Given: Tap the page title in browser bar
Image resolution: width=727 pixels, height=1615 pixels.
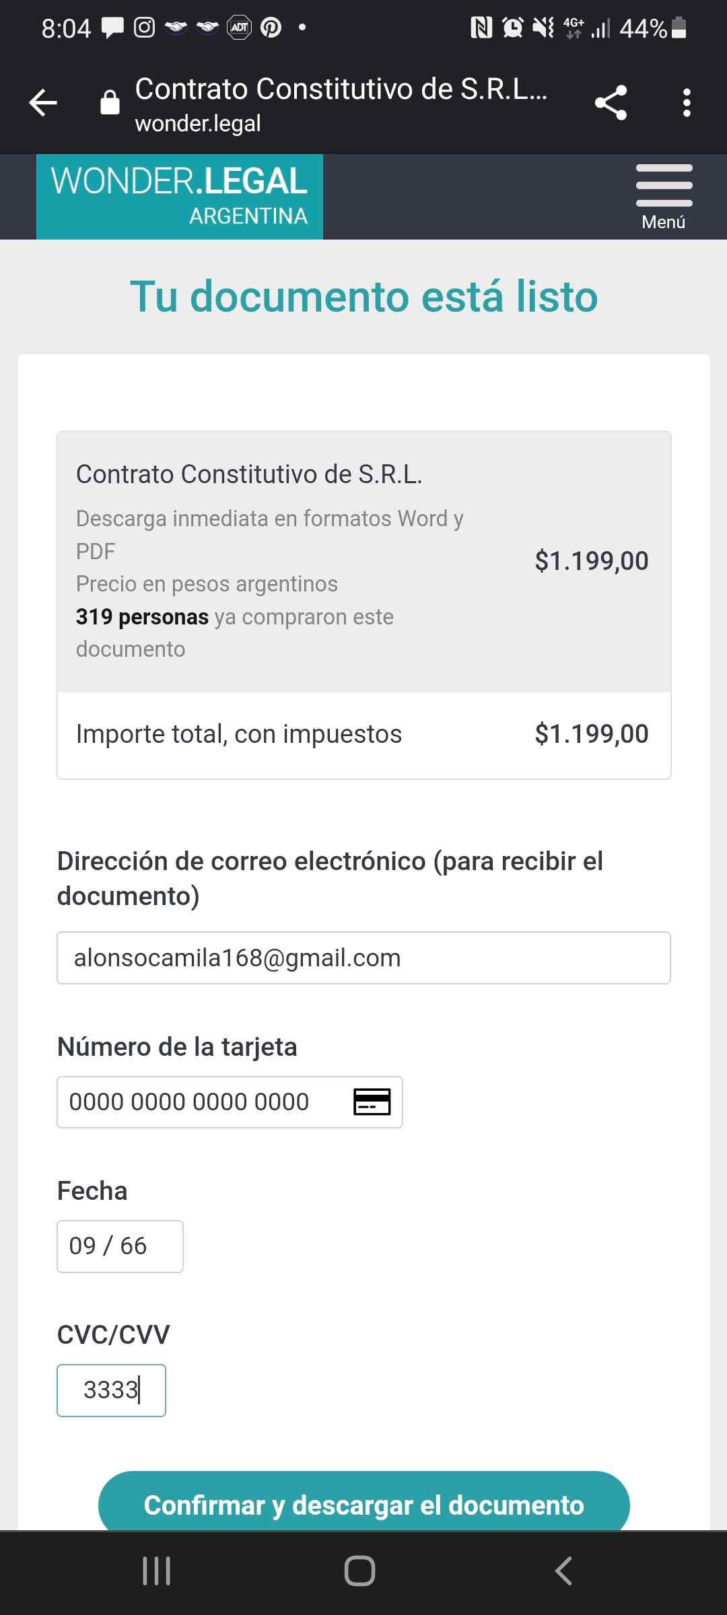Looking at the screenshot, I should pyautogui.click(x=341, y=89).
